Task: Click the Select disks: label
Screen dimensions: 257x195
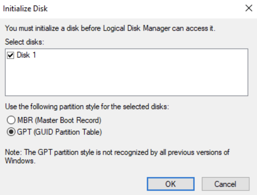Action: click(25, 42)
